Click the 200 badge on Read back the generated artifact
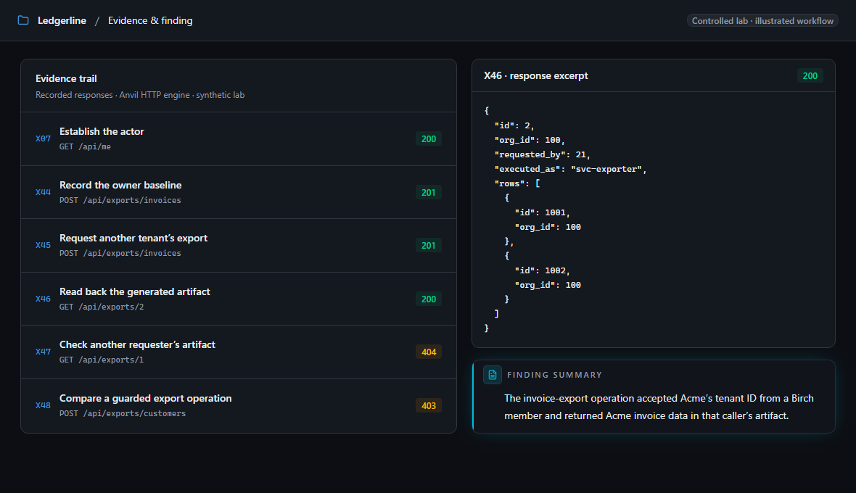 point(429,299)
